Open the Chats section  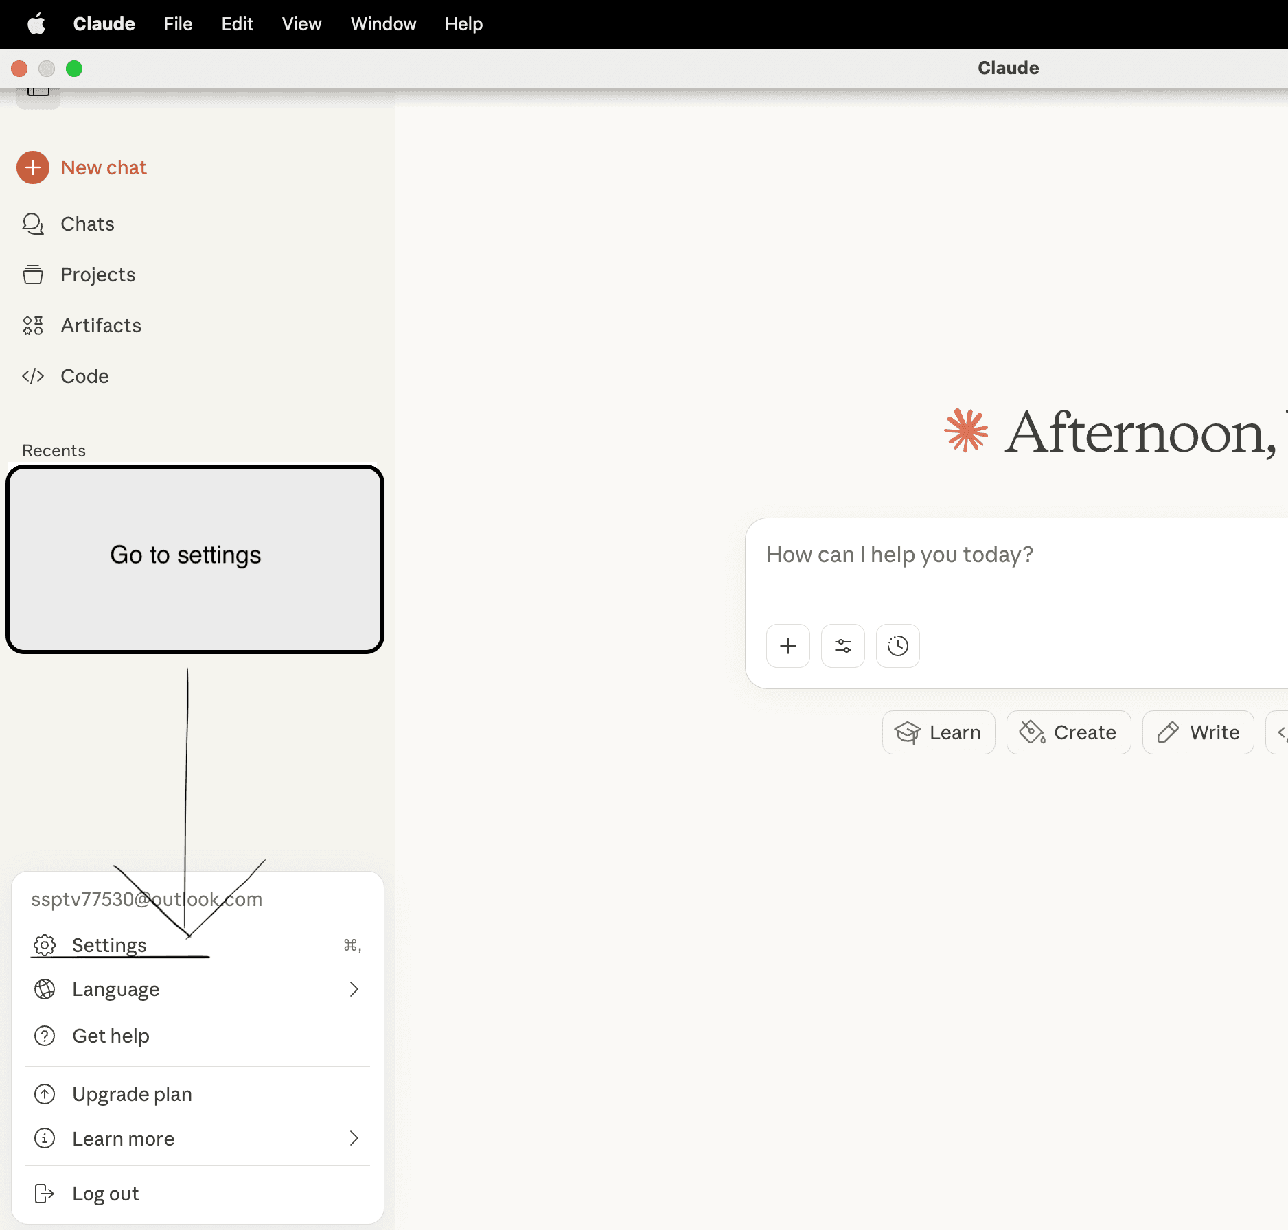coord(87,224)
